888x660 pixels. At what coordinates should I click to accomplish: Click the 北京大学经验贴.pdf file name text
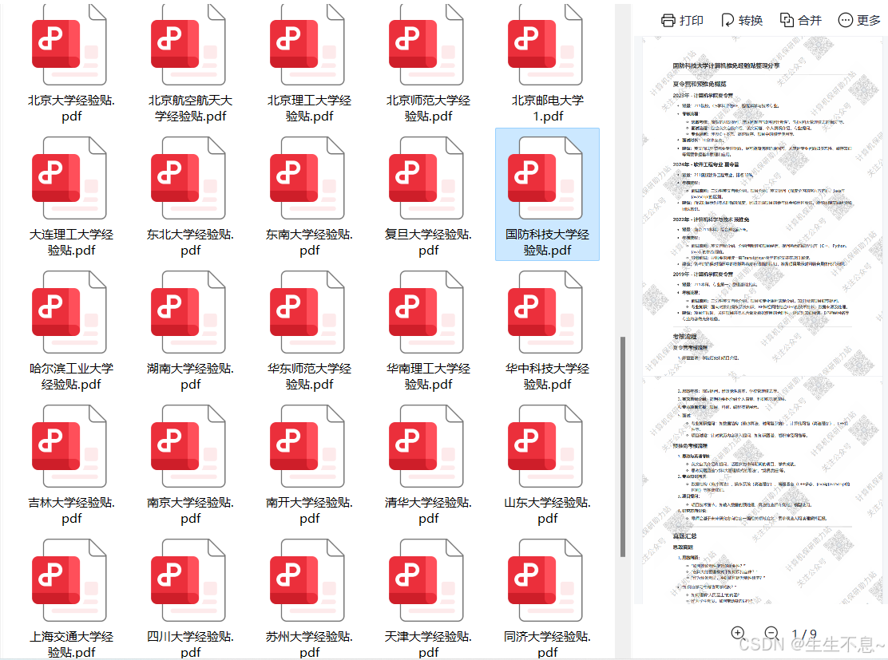pyautogui.click(x=71, y=108)
